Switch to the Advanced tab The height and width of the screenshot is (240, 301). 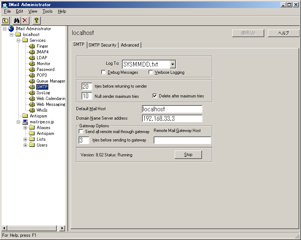130,45
